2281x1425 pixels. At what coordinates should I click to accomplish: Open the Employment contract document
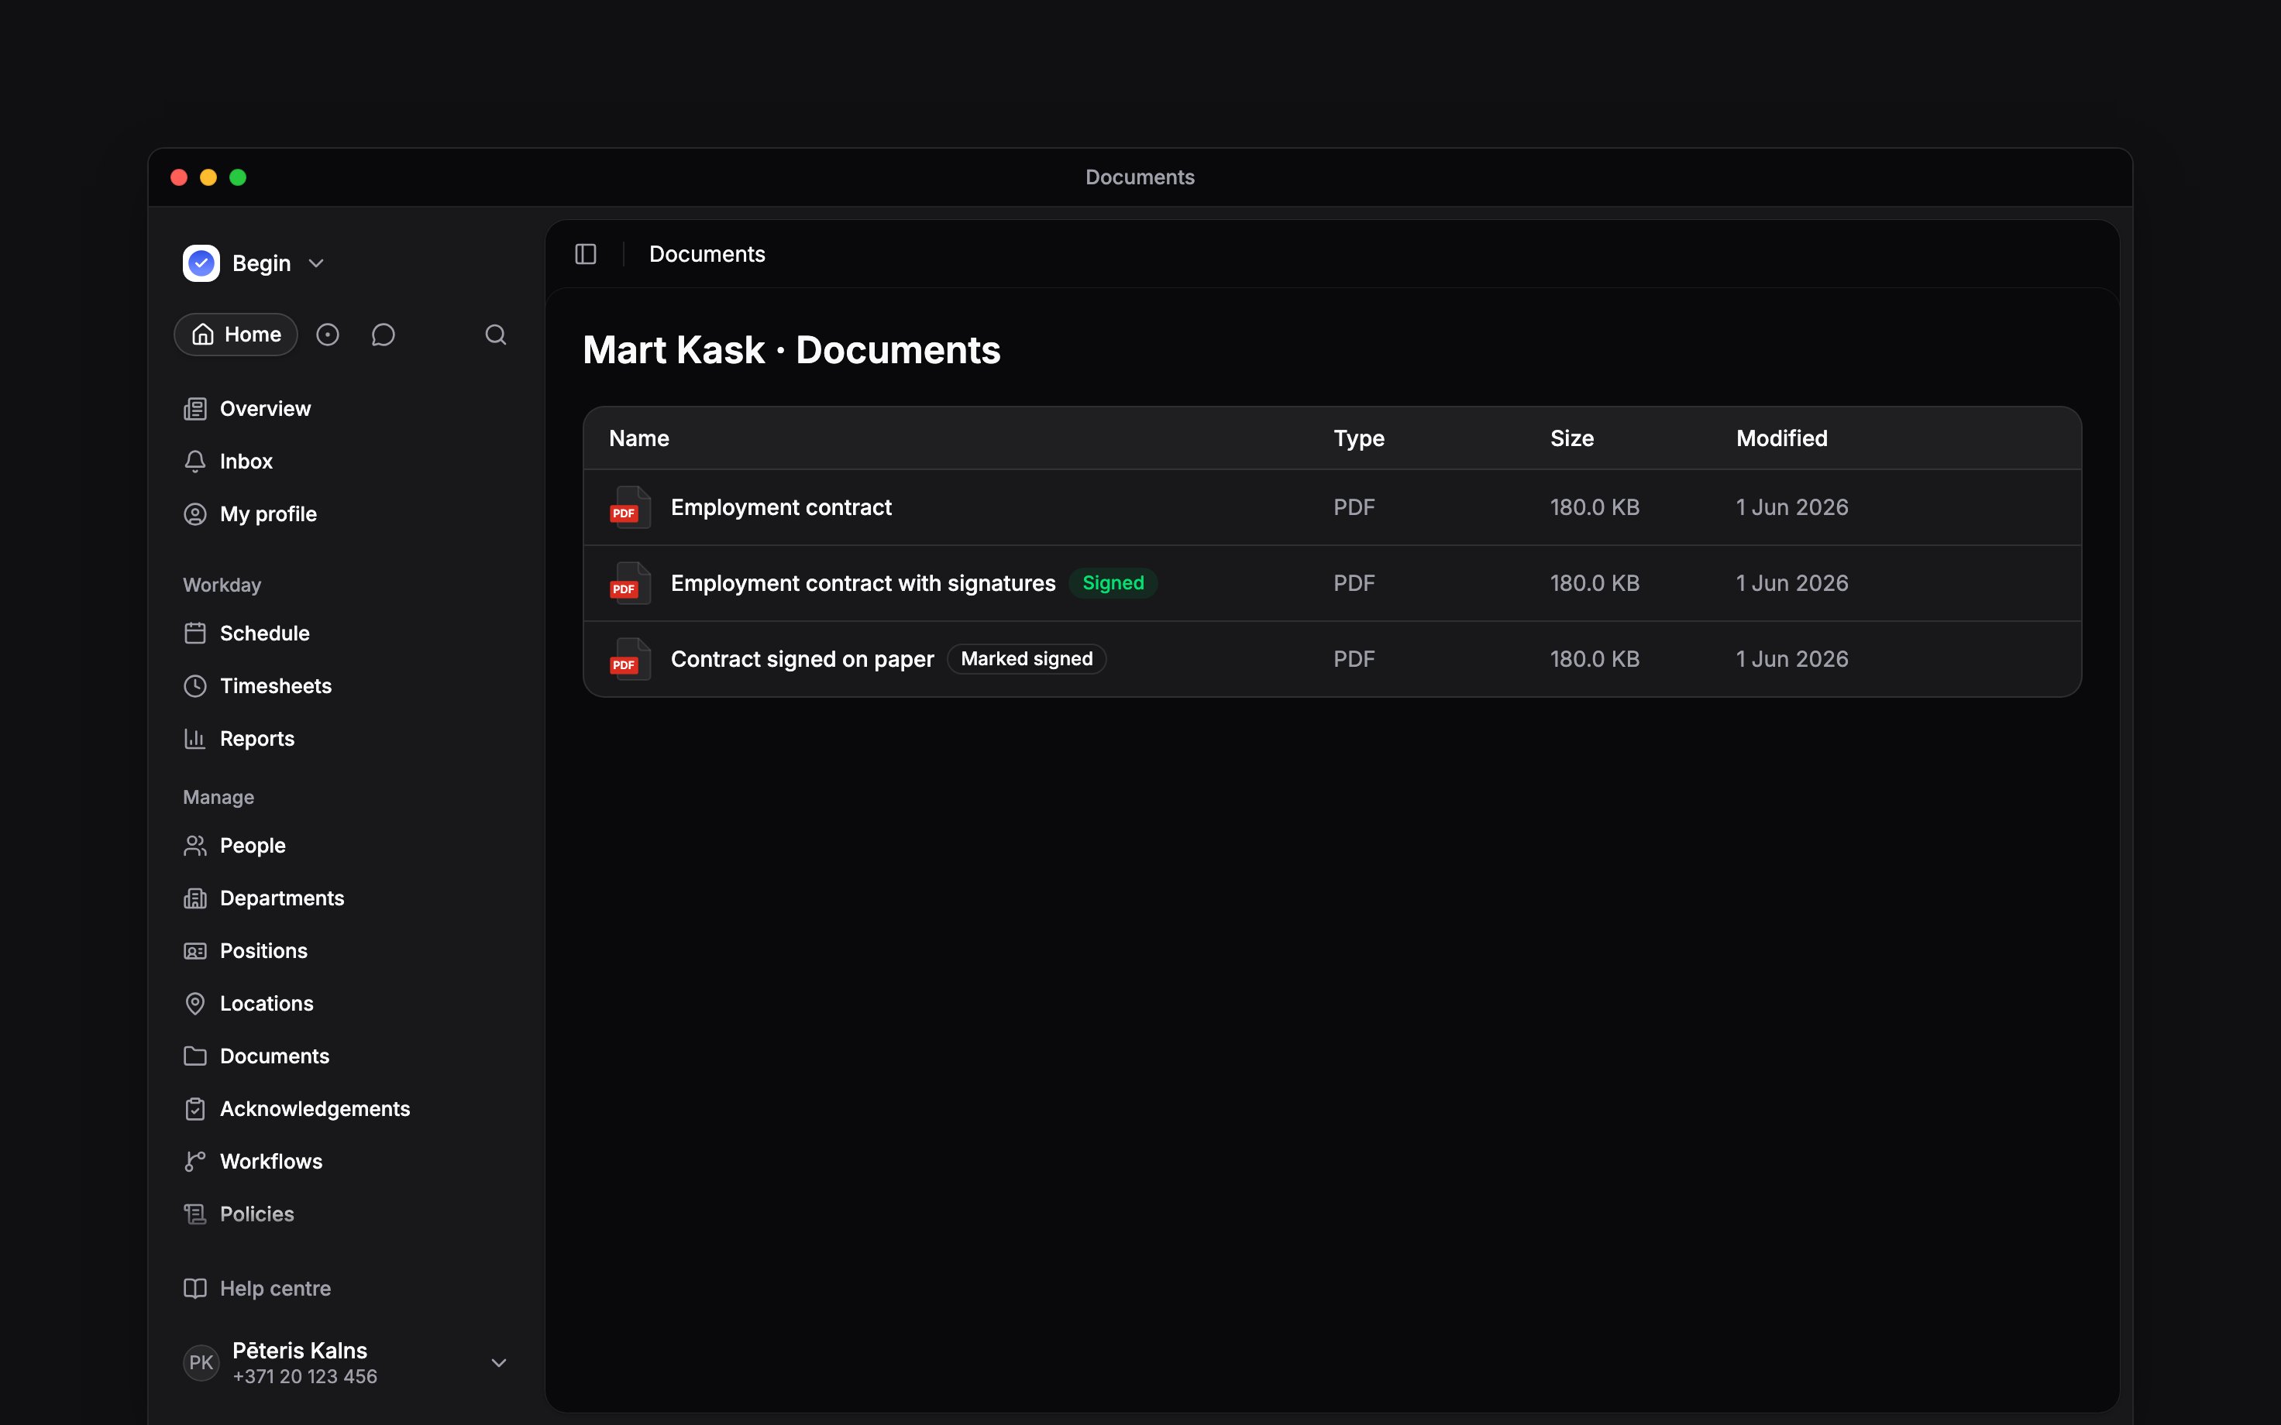pyautogui.click(x=780, y=507)
